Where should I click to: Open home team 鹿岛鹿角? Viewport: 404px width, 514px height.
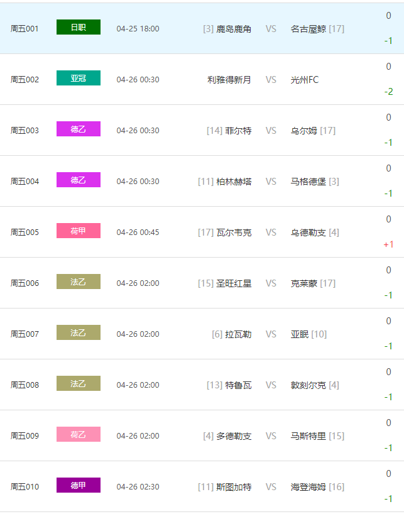(x=234, y=29)
